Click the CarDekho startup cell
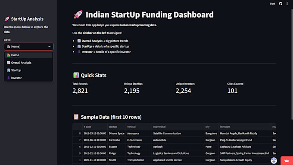293x165 pixels. (117, 140)
